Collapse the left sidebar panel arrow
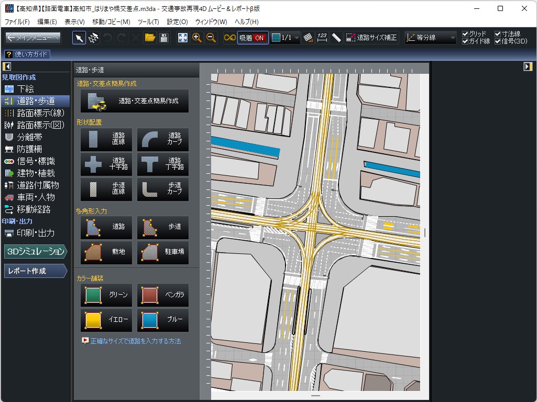The height and width of the screenshot is (402, 537). (7, 66)
